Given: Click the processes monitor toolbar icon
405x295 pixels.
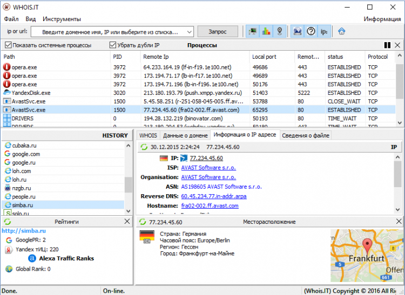Looking at the screenshot, I should pos(252,31).
